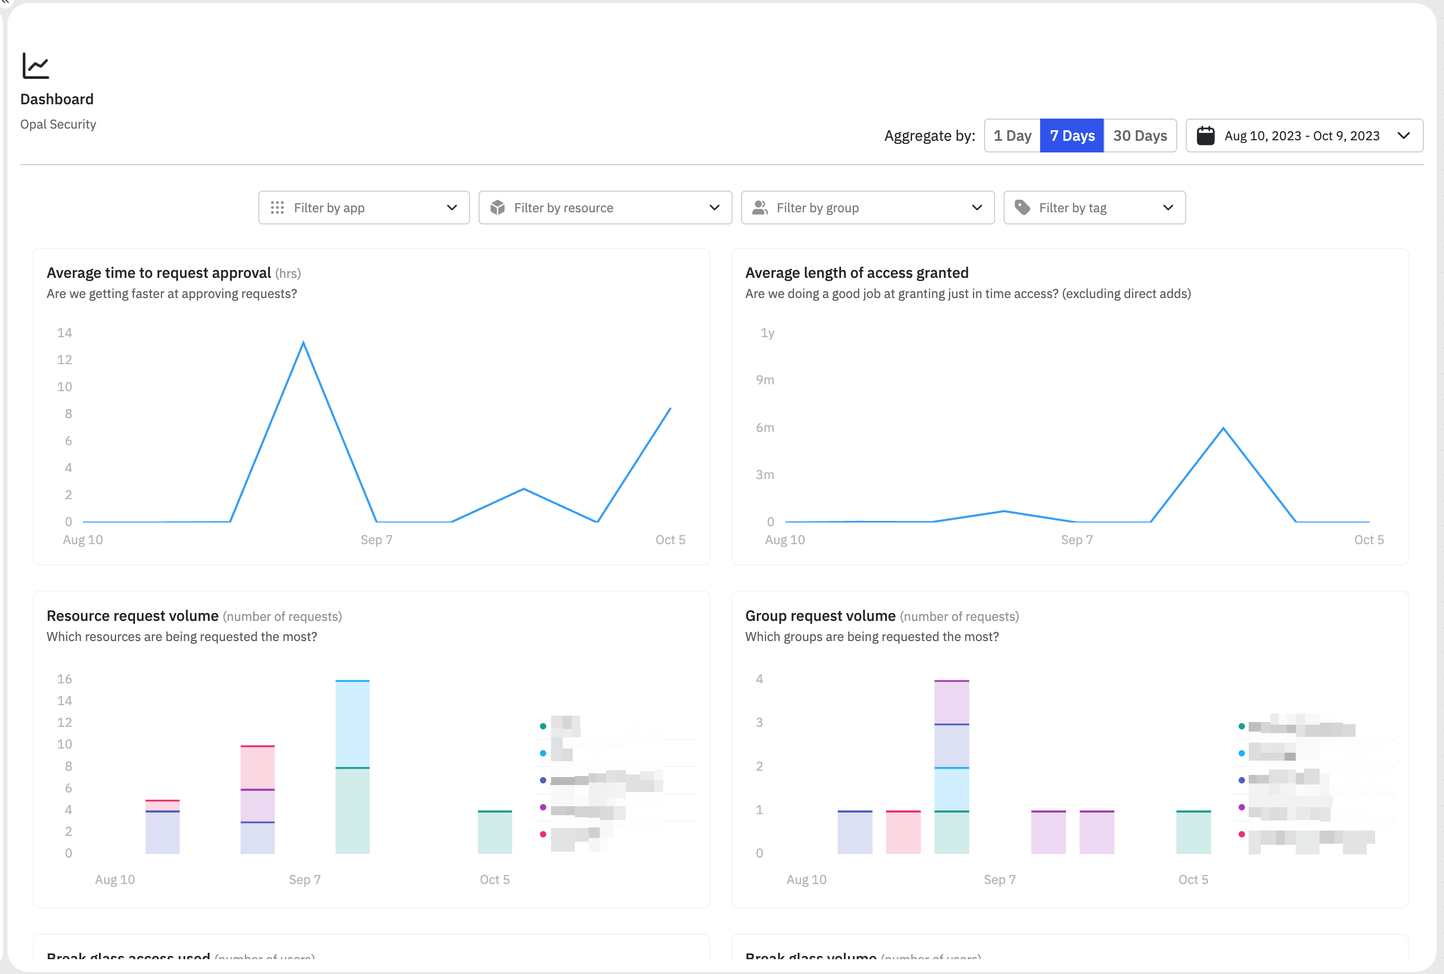
Task: Aggregate by 1 Day
Action: [x=1013, y=136]
